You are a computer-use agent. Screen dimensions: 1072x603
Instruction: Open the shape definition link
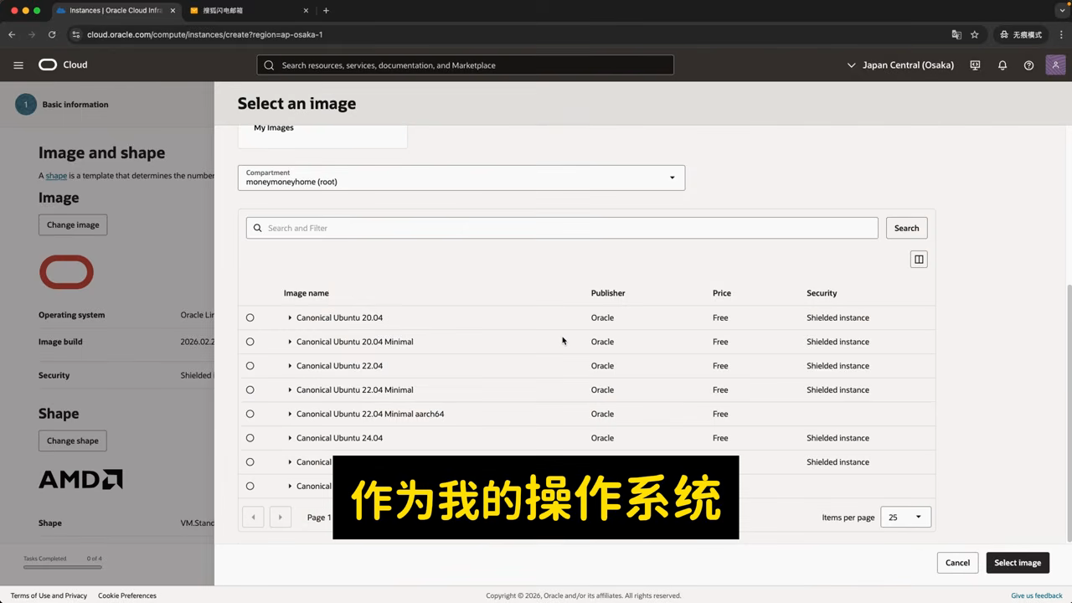point(56,176)
